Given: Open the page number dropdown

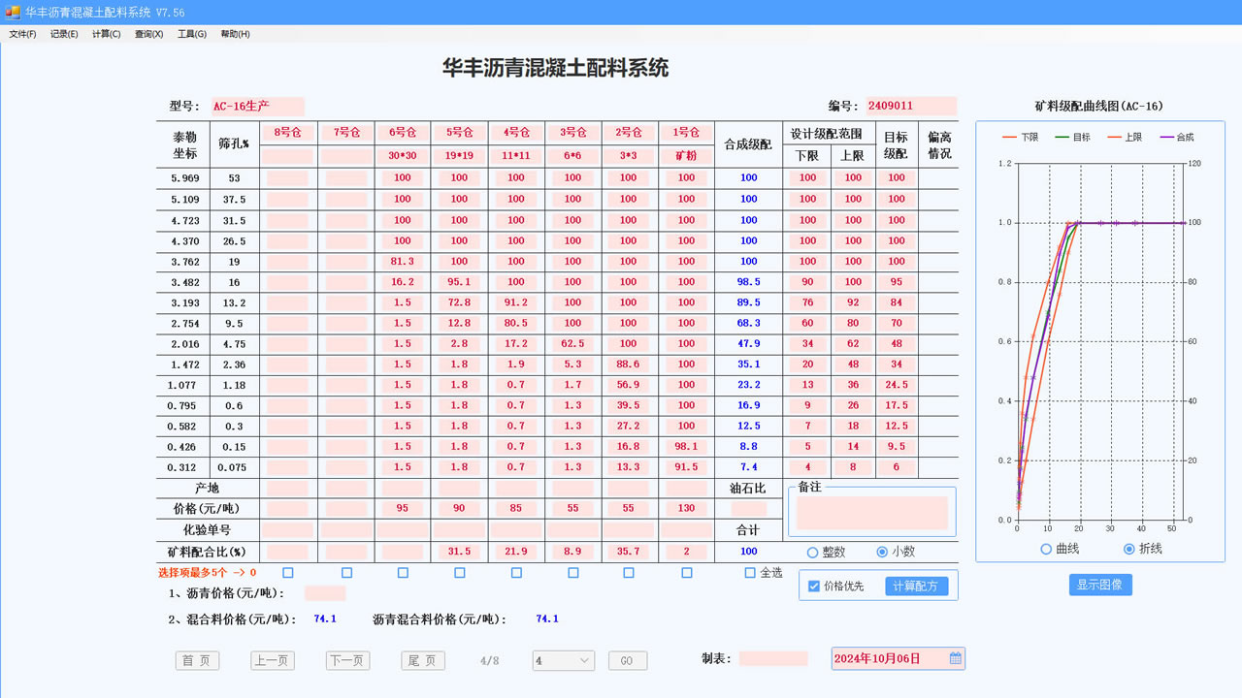Looking at the screenshot, I should (x=563, y=660).
